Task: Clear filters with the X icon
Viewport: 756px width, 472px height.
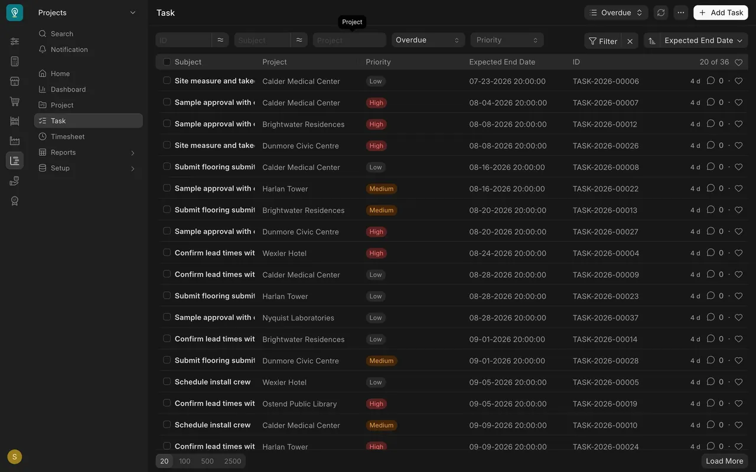Action: [x=630, y=41]
